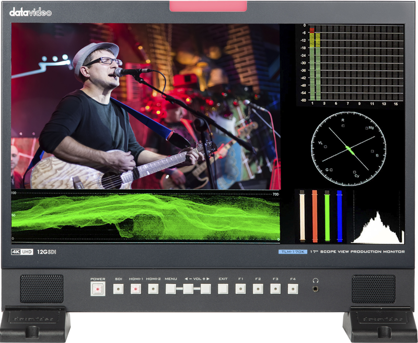
Task: Click the B target on the vectorscope
Action: point(373,151)
